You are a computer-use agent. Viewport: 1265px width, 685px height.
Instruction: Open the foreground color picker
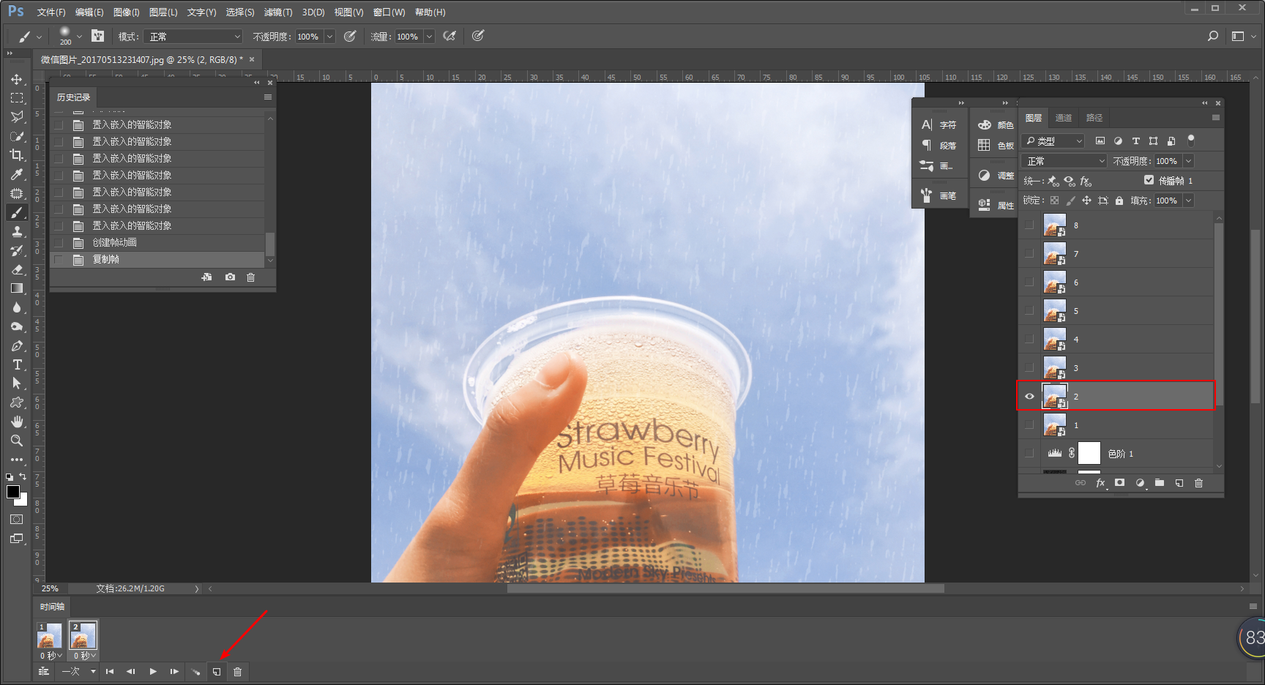[12, 492]
